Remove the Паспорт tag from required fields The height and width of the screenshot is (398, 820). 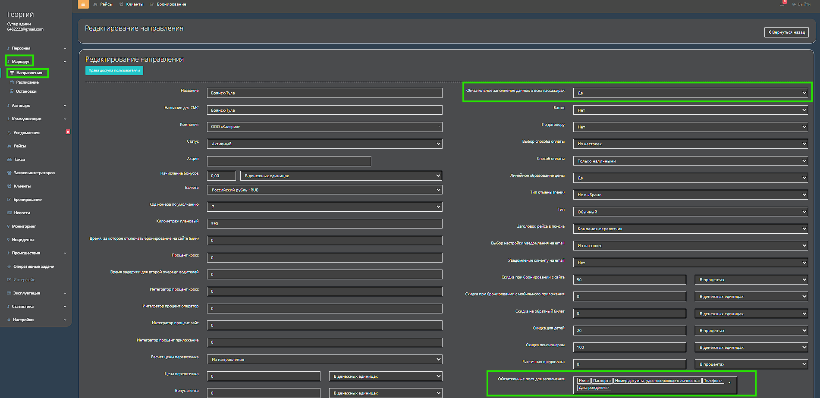[610, 381]
